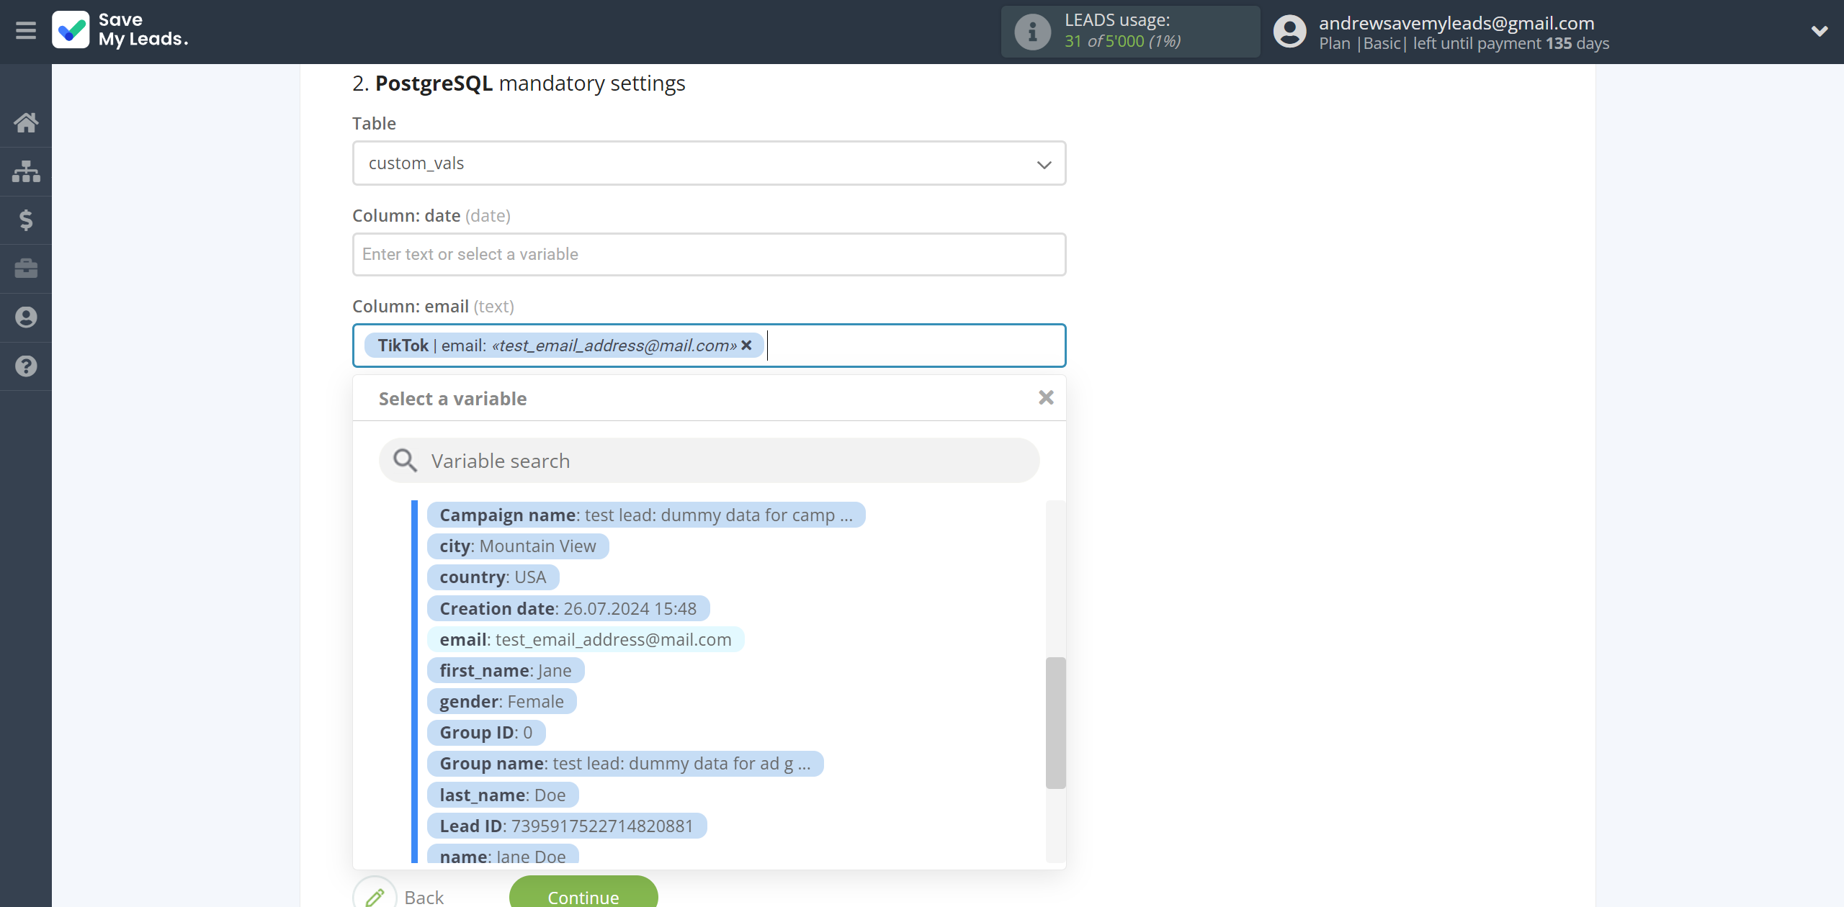Remove the TikTok email variable tag
1844x907 pixels.
747,346
